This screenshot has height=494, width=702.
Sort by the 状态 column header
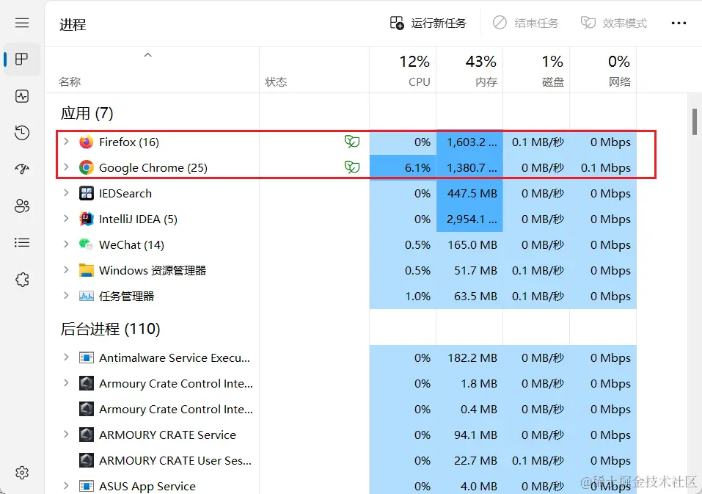[314, 70]
